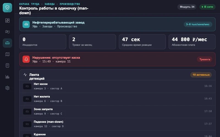Select the Падение (man-down) detection row
220x137 pixels.
click(x=117, y=124)
